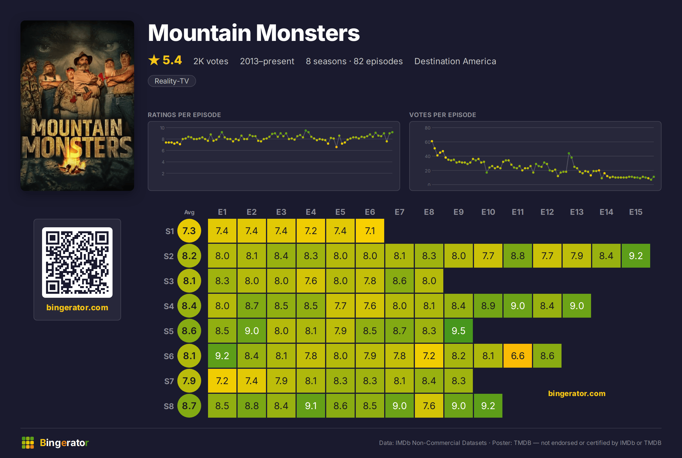682x458 pixels.
Task: Select the S5 E9 rating 9.5 cell
Action: click(459, 331)
